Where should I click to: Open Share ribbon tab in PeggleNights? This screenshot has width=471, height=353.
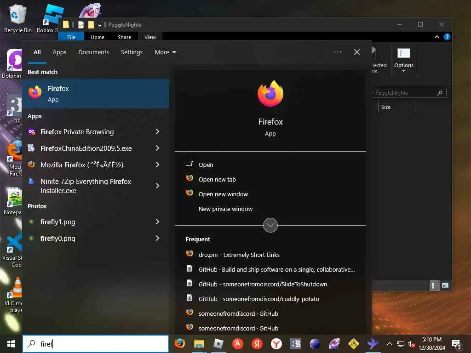[x=124, y=37]
